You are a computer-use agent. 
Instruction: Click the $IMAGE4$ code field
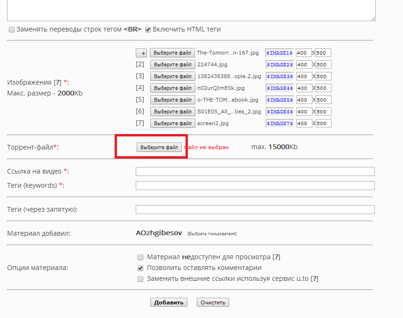click(x=279, y=88)
